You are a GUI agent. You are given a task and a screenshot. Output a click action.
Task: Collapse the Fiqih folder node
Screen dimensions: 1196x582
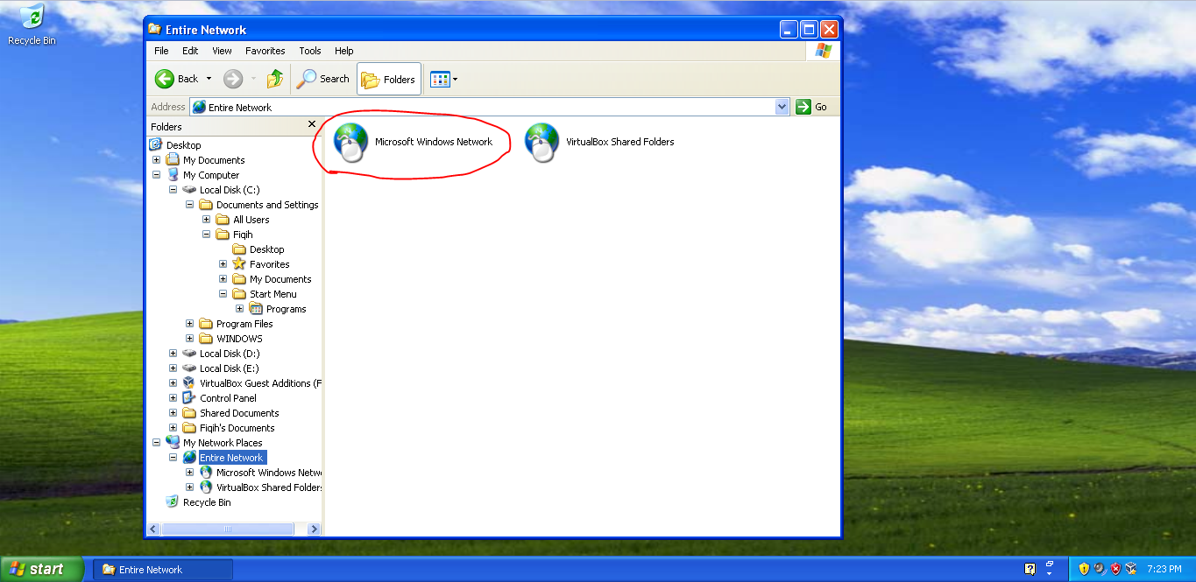(x=207, y=235)
